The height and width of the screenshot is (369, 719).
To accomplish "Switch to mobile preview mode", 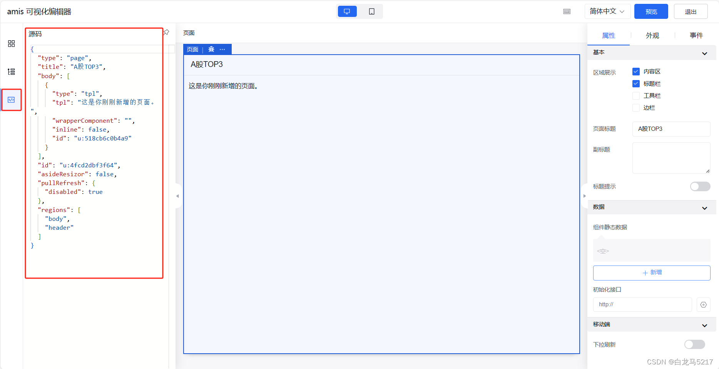I will point(372,12).
